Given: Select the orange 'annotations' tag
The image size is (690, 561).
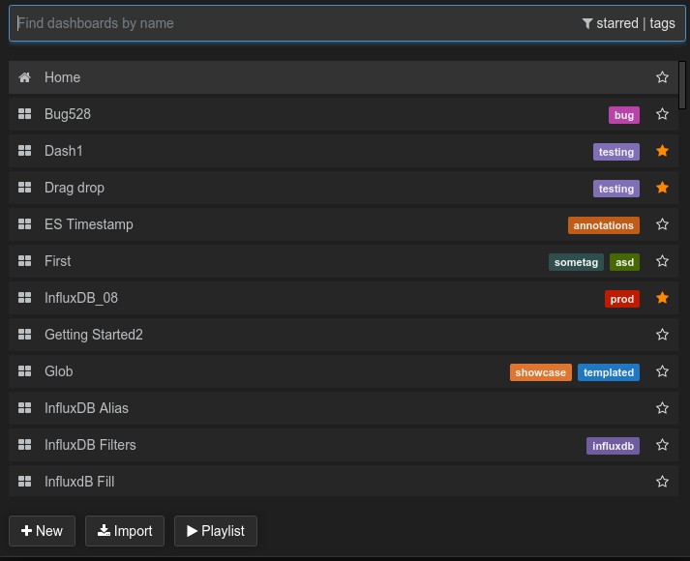Looking at the screenshot, I should (604, 225).
